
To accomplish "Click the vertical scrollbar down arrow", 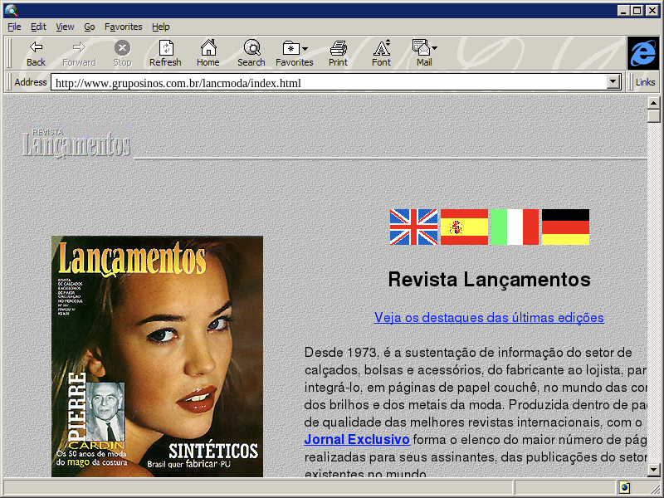I will click(654, 470).
